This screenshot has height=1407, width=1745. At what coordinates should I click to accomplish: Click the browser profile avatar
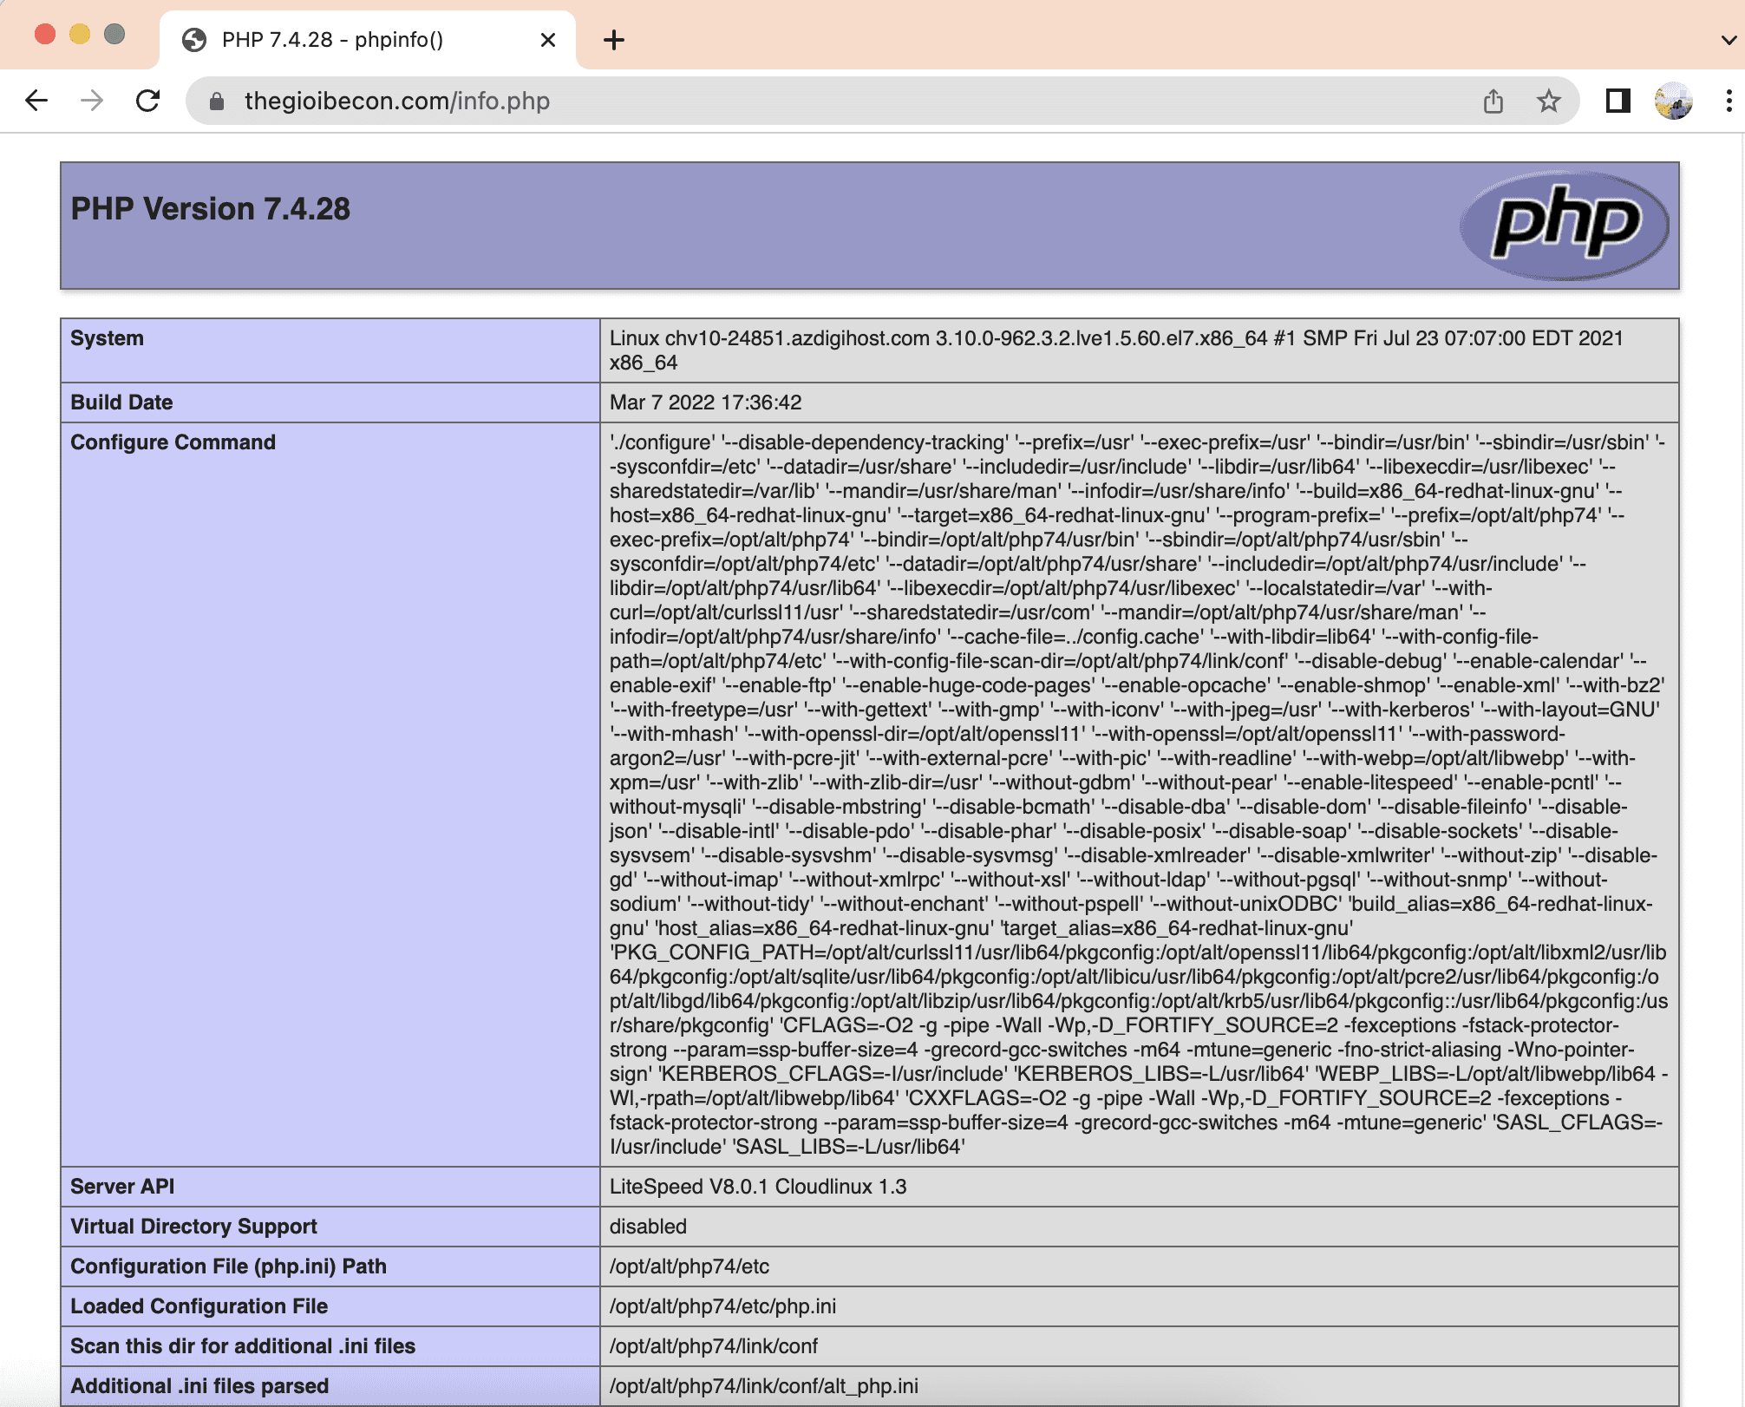1672,101
